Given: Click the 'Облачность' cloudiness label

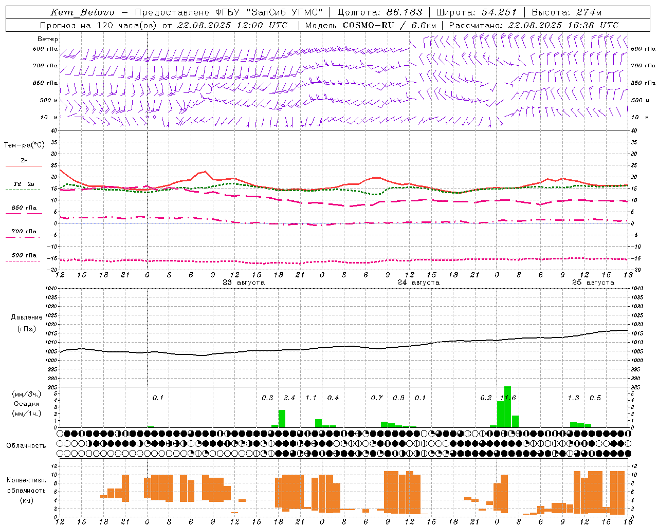Looking at the screenshot, I should 26,446.
